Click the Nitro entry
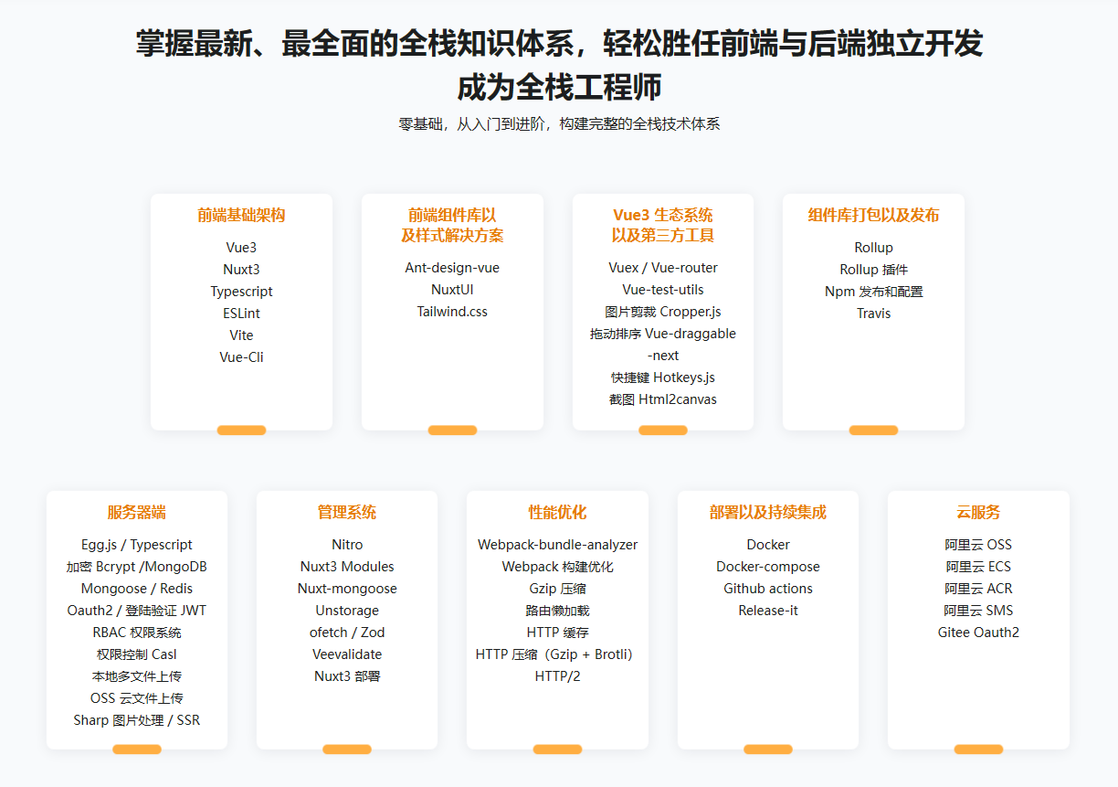This screenshot has width=1118, height=787. [347, 545]
